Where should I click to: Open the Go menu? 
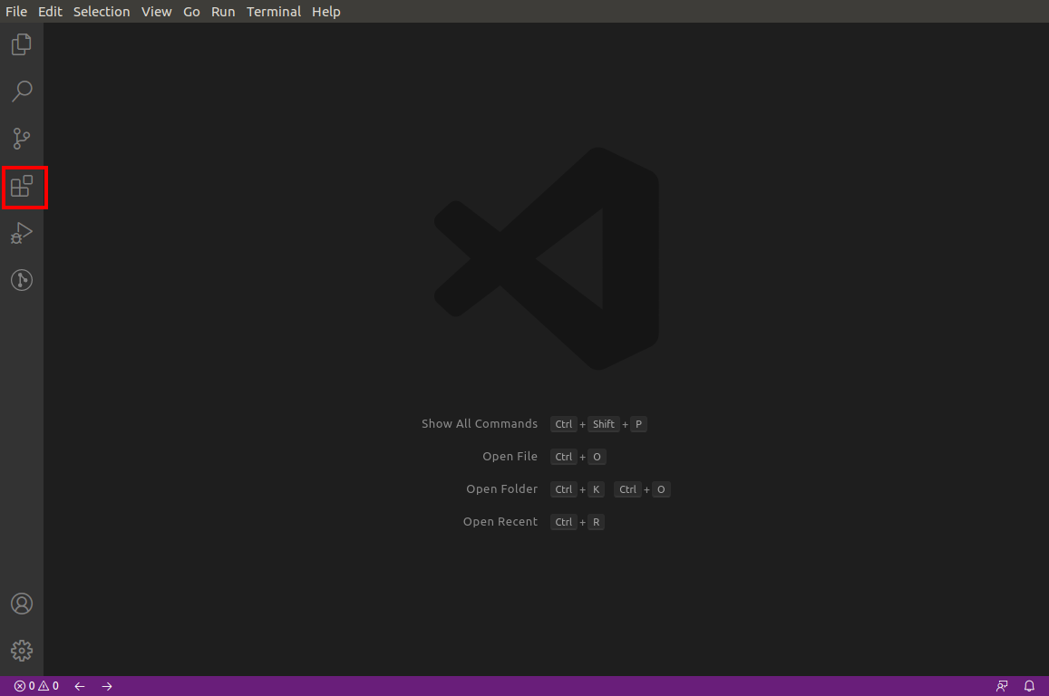[x=190, y=11]
